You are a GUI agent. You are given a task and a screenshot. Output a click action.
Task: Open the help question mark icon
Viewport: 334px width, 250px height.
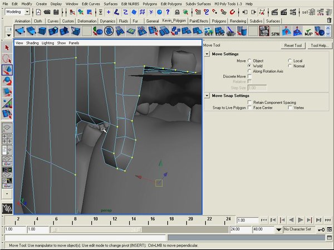pos(166,12)
